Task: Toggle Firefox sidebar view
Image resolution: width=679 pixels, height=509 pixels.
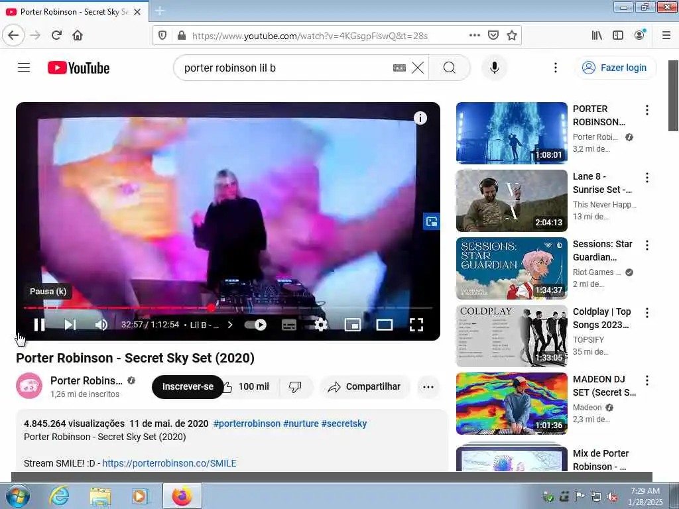Action: point(618,35)
